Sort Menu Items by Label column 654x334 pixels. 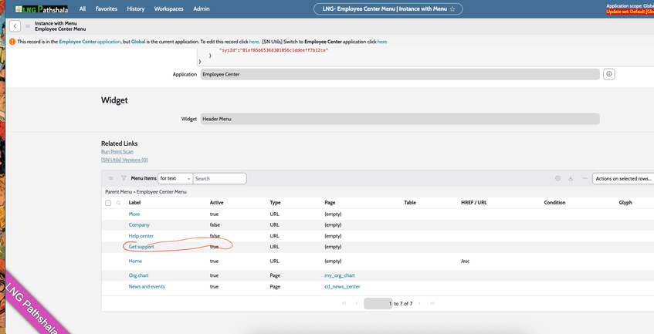click(x=134, y=203)
